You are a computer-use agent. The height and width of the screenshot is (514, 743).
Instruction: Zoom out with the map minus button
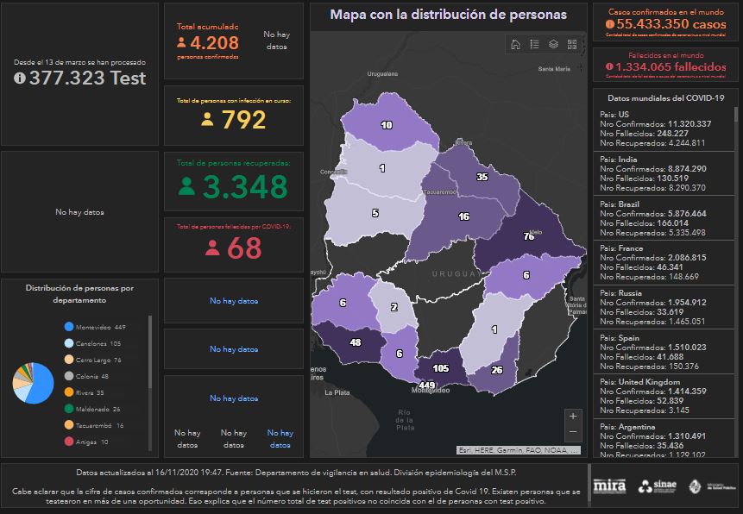pyautogui.click(x=573, y=432)
